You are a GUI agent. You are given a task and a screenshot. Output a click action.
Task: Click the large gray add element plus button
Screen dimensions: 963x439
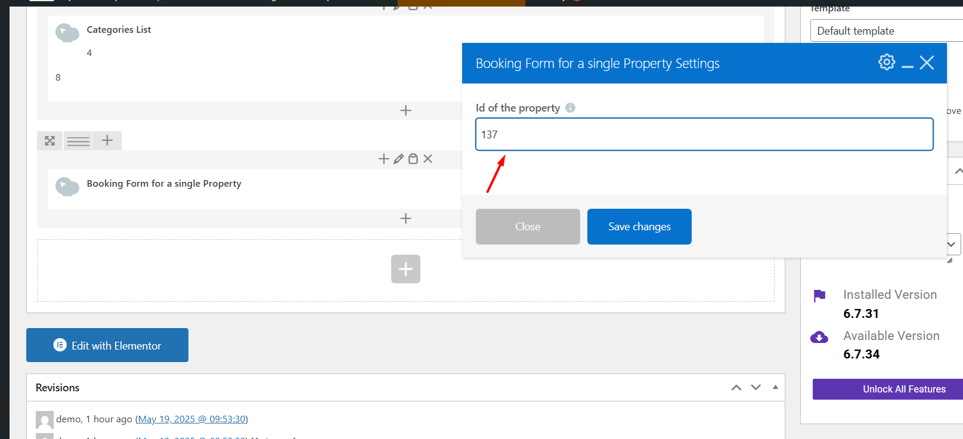[x=405, y=269]
